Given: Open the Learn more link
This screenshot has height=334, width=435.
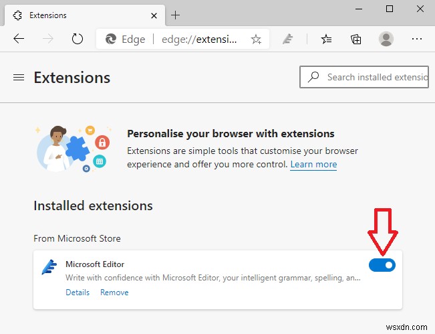Looking at the screenshot, I should click(x=313, y=164).
